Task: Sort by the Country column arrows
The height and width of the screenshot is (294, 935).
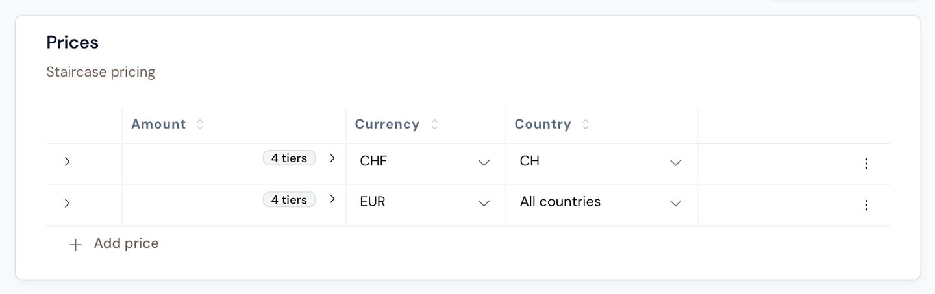Action: click(586, 125)
